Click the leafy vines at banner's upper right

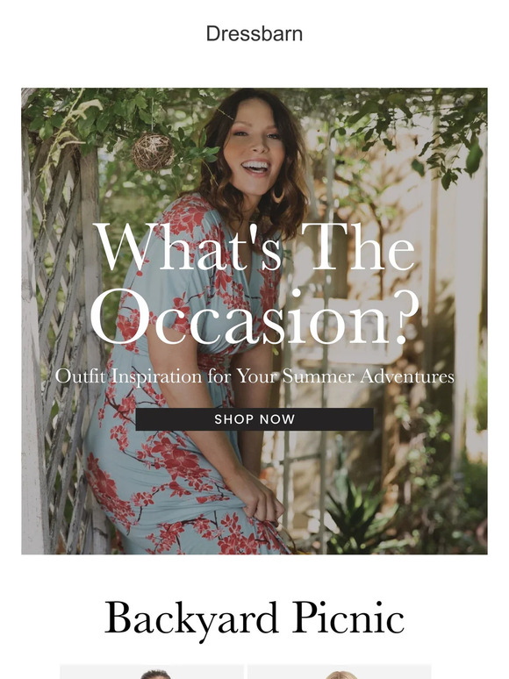point(416,125)
